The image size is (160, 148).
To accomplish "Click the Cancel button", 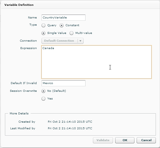I will click(146, 140).
